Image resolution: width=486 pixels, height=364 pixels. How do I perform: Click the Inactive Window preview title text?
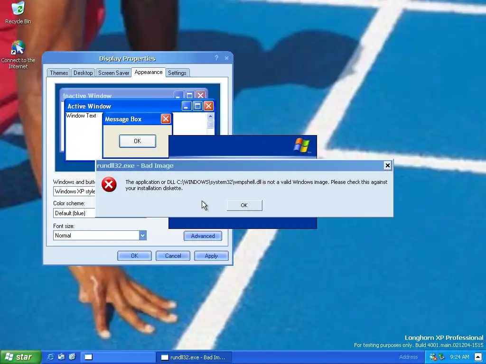[87, 96]
